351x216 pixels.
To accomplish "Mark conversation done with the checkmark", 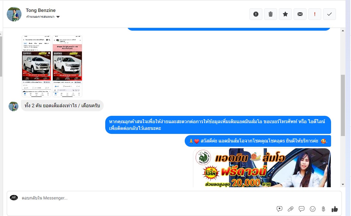I will 329,14.
